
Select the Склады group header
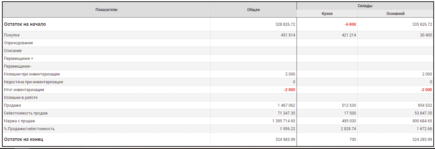pos(365,6)
